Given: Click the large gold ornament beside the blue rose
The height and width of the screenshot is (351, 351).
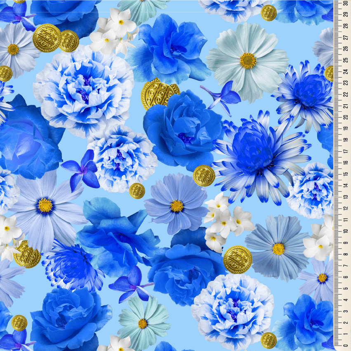Looking at the screenshot, I should click(x=161, y=93).
